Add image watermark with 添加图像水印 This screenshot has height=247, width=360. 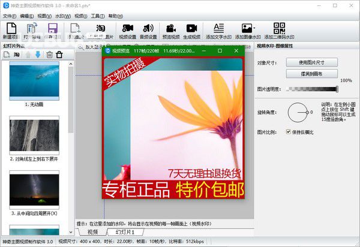247,31
